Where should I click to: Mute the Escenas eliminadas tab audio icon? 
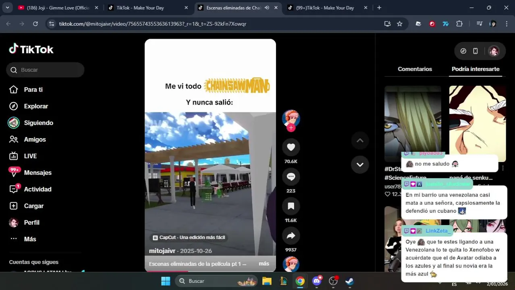point(267,8)
